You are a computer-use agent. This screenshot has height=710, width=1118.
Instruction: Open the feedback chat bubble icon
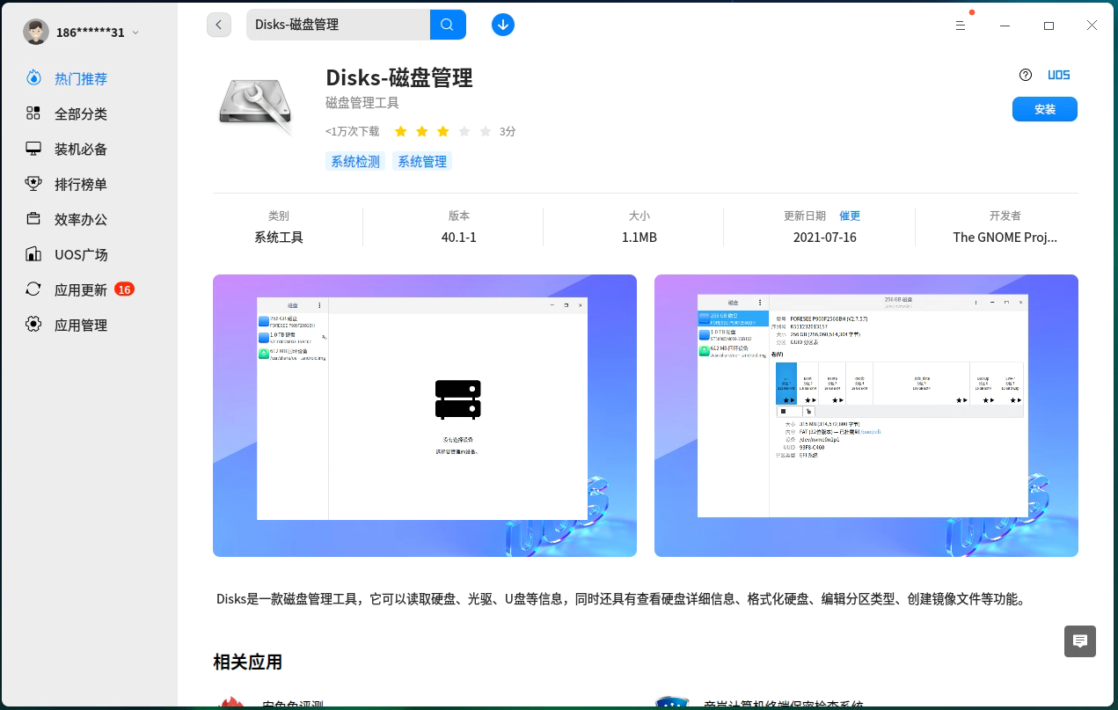(x=1080, y=641)
